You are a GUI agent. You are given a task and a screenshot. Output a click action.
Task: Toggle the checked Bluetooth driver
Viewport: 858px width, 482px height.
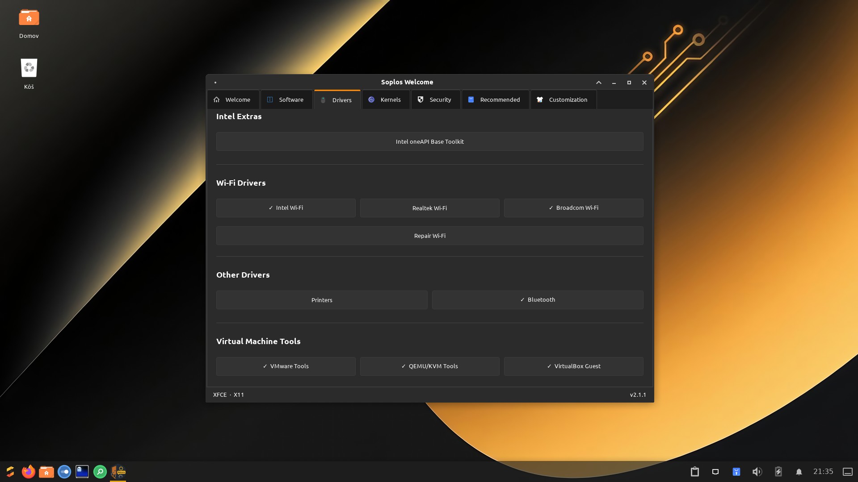pos(538,300)
